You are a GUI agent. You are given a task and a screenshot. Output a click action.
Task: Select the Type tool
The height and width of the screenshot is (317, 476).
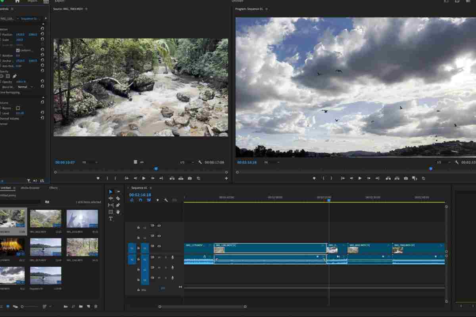pyautogui.click(x=111, y=219)
